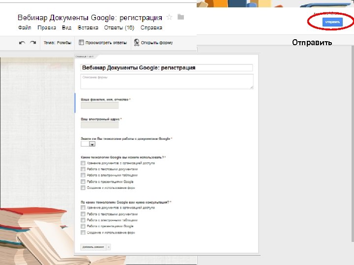Edit the form title field
The height and width of the screenshot is (265, 354).
click(x=167, y=68)
